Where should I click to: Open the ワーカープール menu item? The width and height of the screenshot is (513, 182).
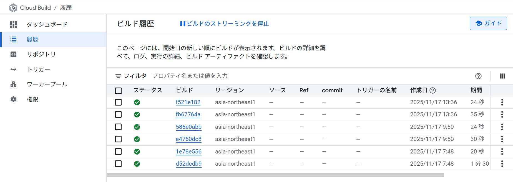53,84
